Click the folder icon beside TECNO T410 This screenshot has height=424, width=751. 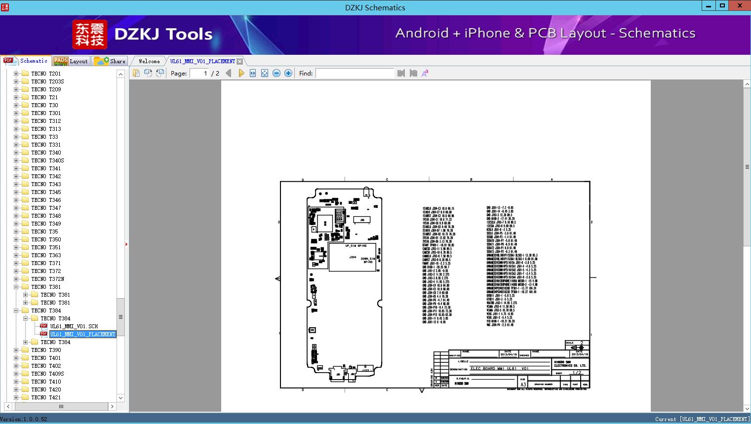click(25, 382)
